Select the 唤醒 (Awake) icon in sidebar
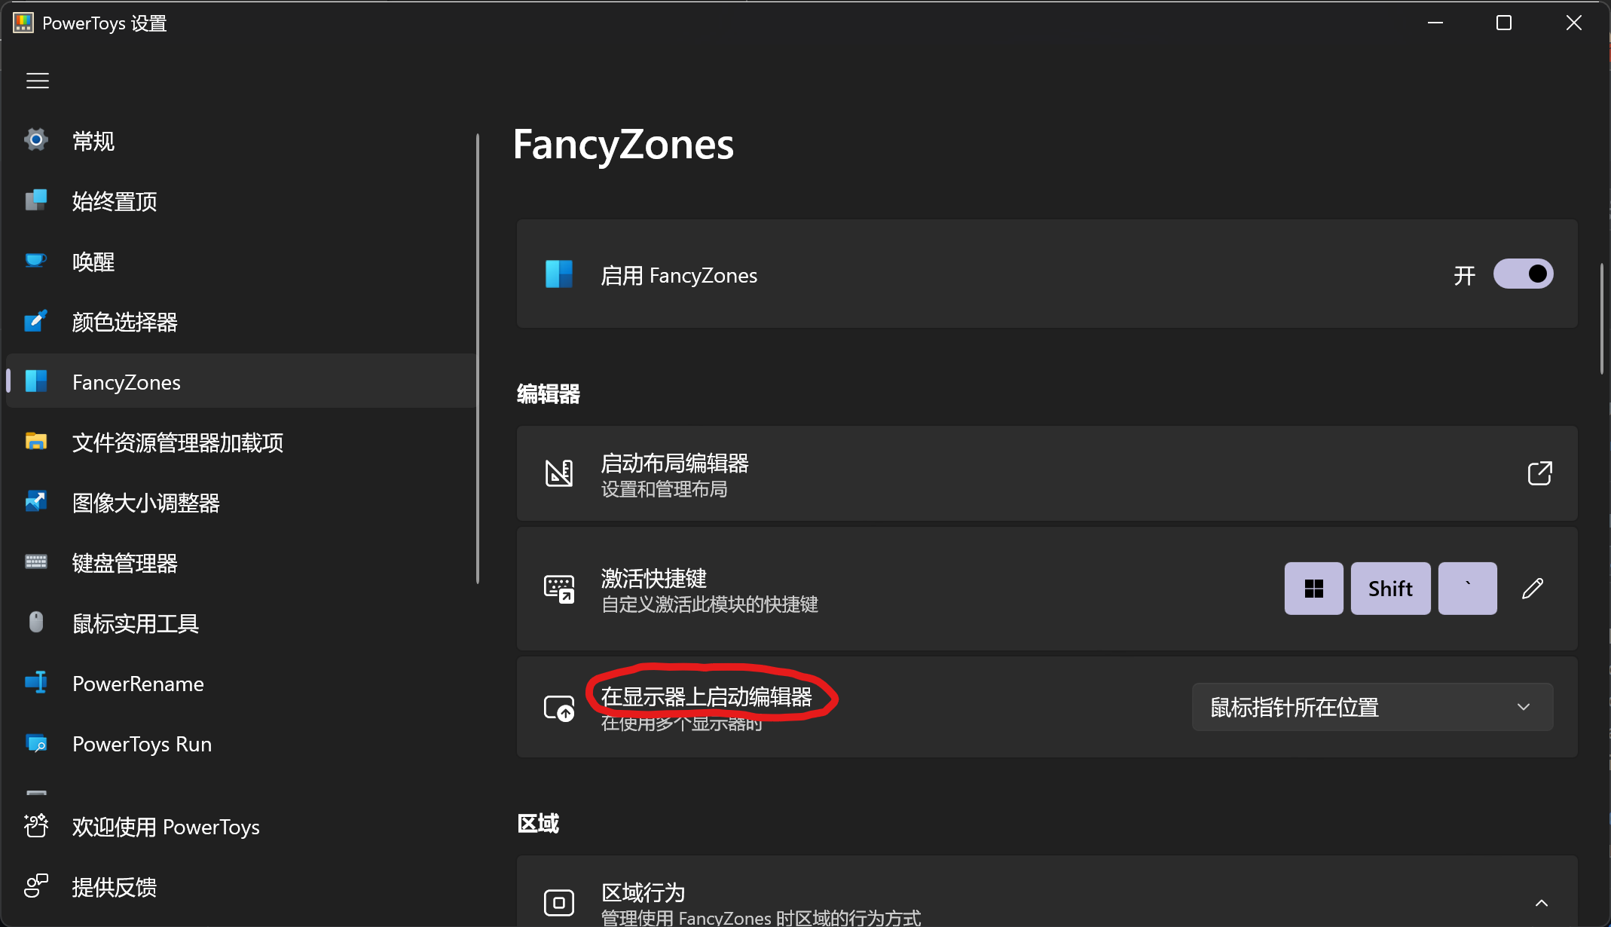Screen dimensions: 1611x927 click(x=35, y=261)
